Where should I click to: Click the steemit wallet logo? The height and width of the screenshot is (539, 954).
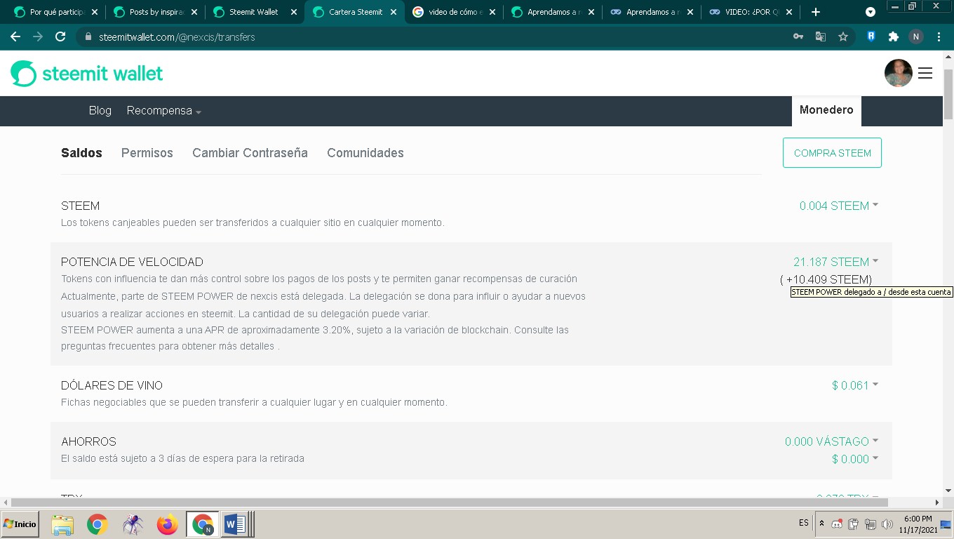pos(87,73)
